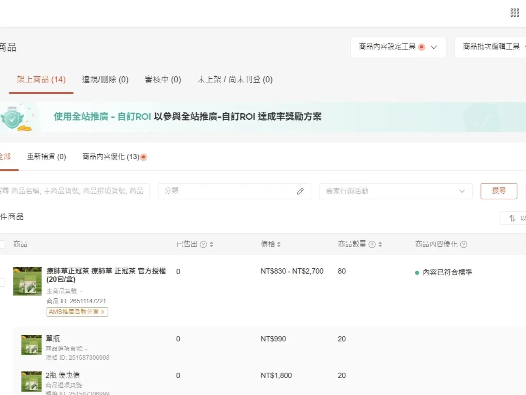Open the apps grid icon
Viewport: 526px width, 395px height.
point(515,13)
